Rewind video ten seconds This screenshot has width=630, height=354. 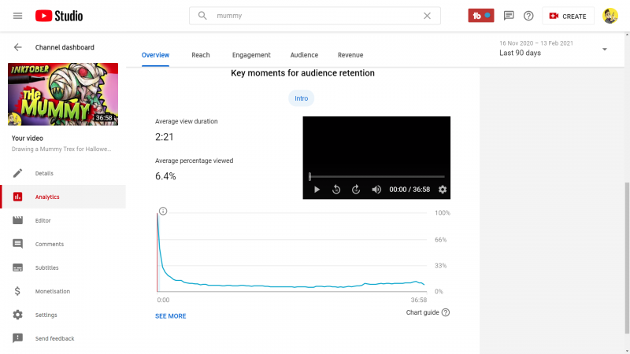[336, 190]
